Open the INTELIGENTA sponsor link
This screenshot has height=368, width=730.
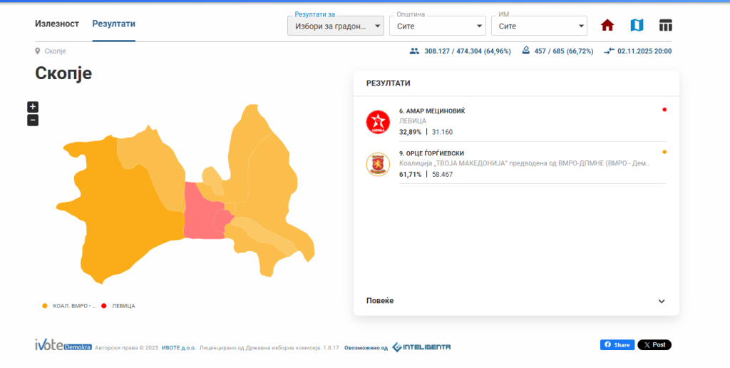(421, 347)
